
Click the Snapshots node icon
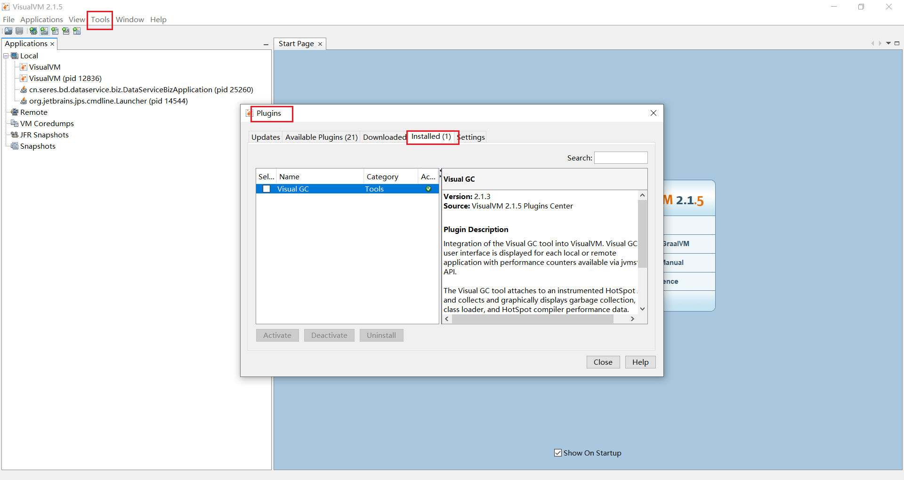(x=15, y=146)
